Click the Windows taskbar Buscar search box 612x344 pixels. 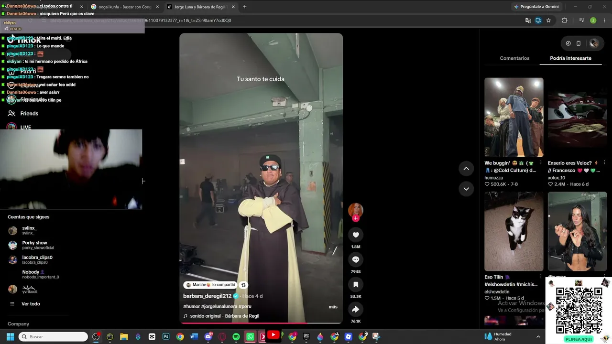53,337
